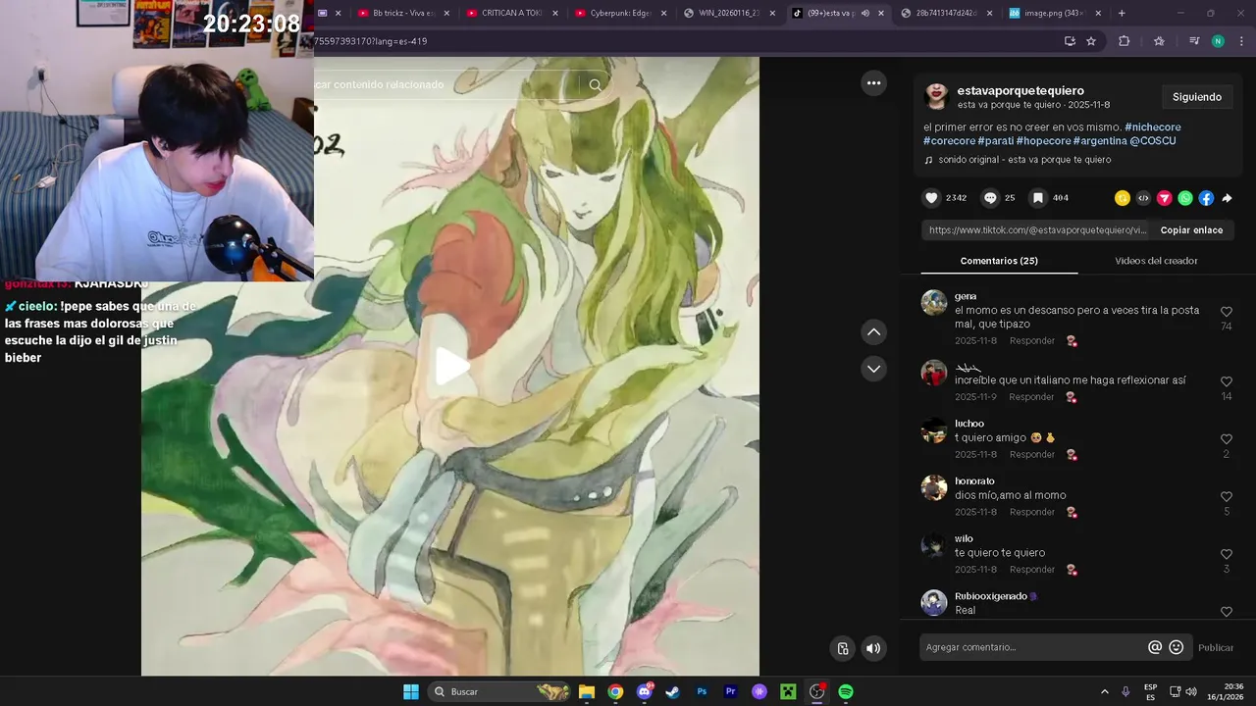Click the taskbar Buscar search box

(500, 691)
